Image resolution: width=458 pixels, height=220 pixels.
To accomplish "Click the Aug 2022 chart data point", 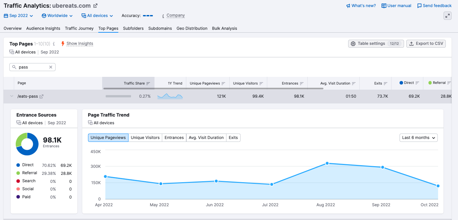I will pos(327,163).
